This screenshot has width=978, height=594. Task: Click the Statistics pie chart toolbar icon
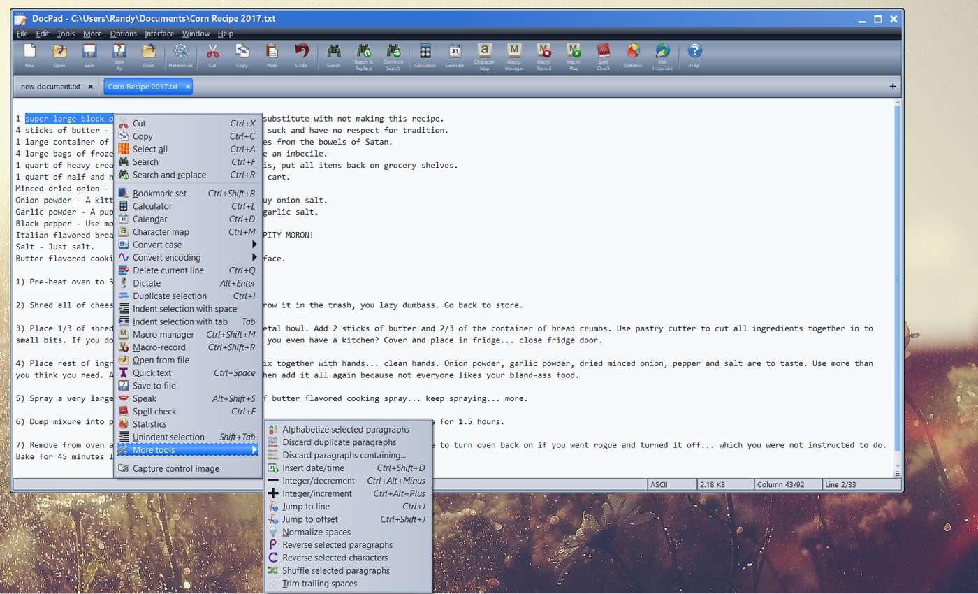[633, 55]
